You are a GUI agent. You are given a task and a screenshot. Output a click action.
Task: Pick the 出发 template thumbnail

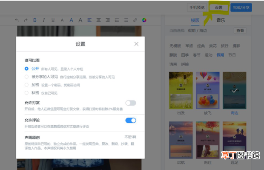[181, 90]
